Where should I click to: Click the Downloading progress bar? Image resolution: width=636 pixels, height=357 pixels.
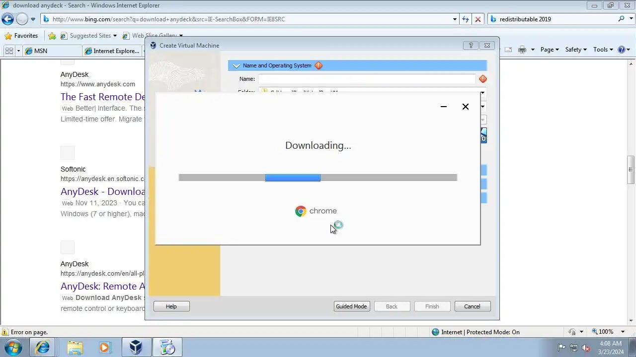[x=318, y=178]
